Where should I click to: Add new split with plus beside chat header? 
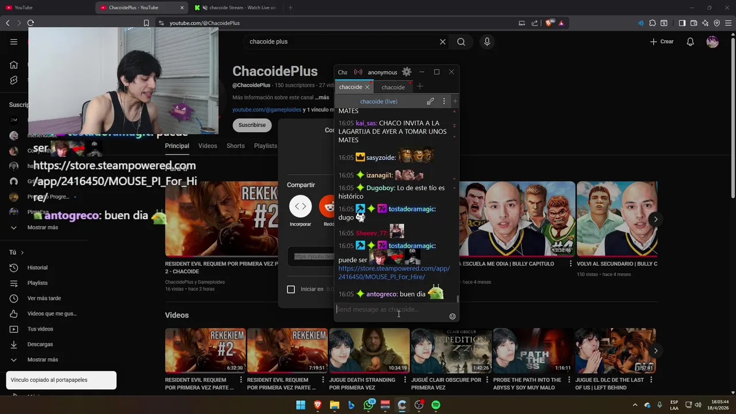pos(455,101)
